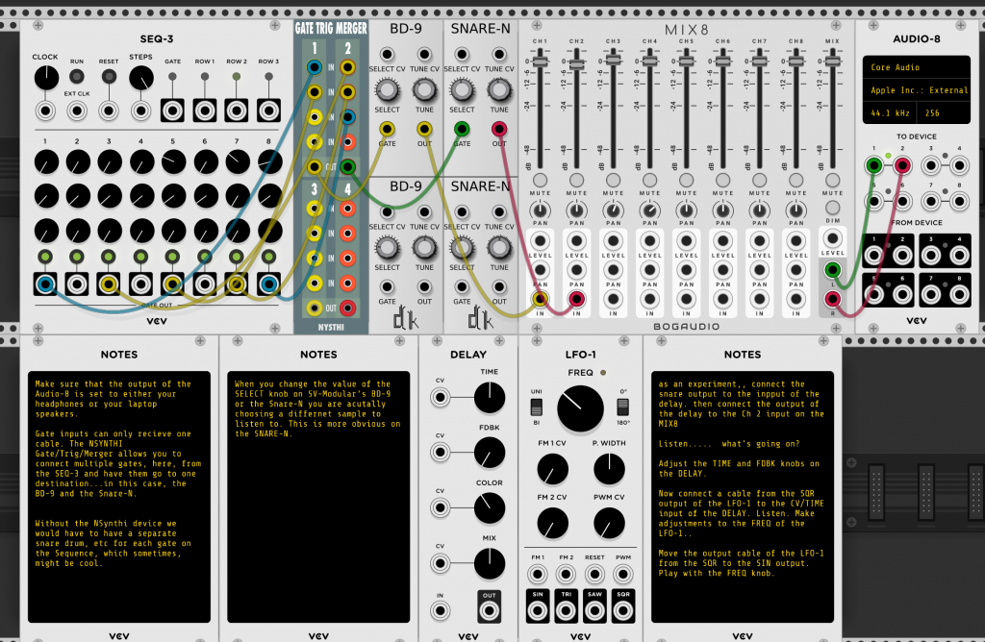Click the GATE output jack at SEQ-3 top
The image size is (985, 642).
click(173, 111)
